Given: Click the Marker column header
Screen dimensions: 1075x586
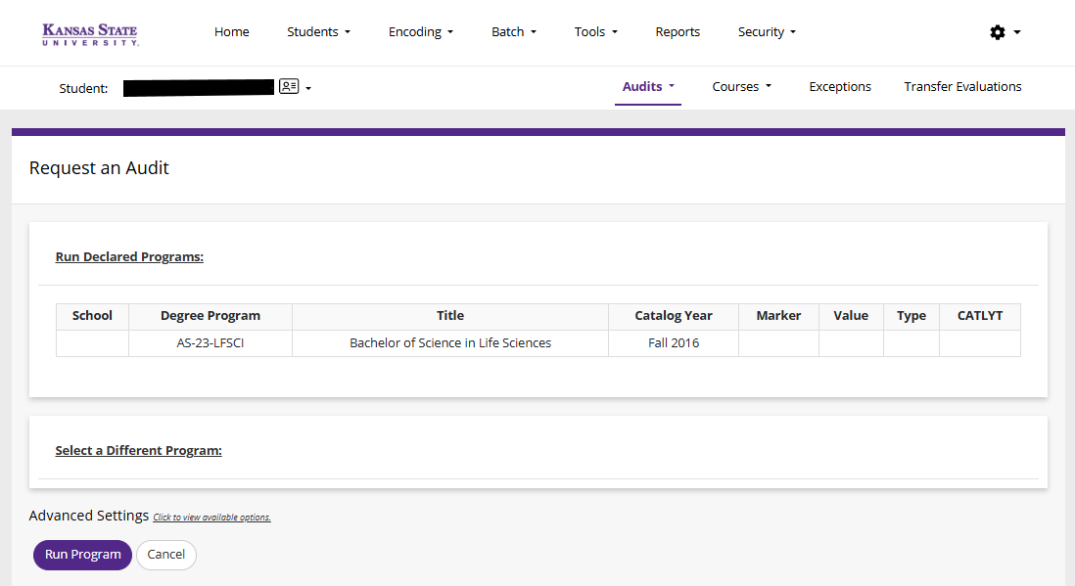Looking at the screenshot, I should (778, 316).
